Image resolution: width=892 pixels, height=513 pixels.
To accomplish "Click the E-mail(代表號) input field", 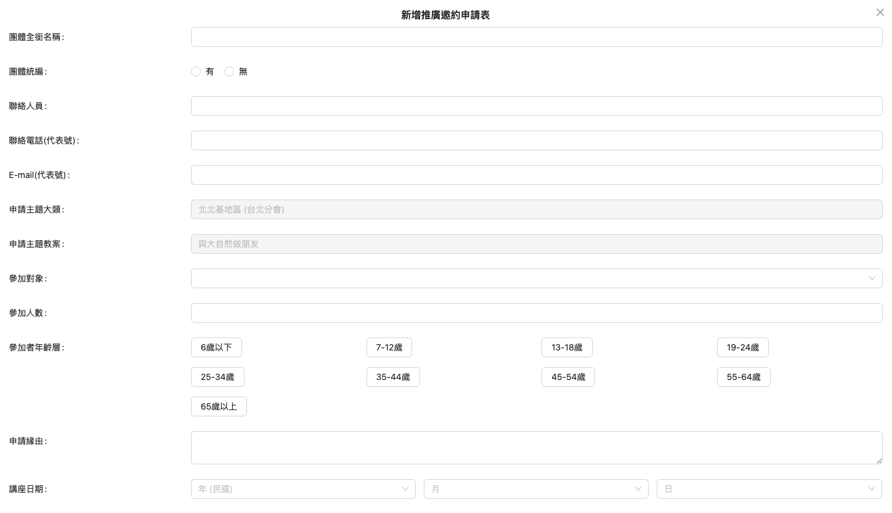I will point(536,175).
